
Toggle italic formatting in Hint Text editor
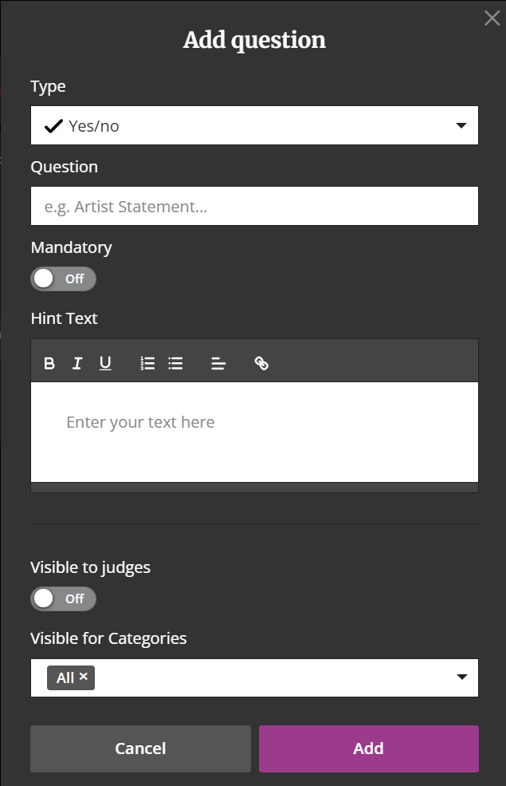tap(77, 363)
